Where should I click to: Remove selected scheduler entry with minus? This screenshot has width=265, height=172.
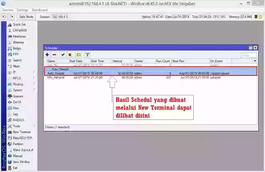54,55
